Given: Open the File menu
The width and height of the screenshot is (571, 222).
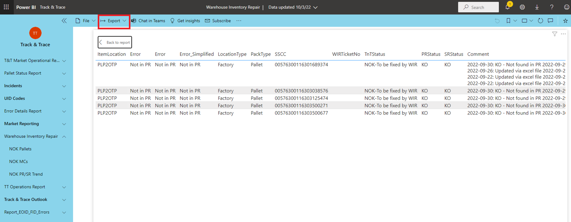Looking at the screenshot, I should (85, 21).
